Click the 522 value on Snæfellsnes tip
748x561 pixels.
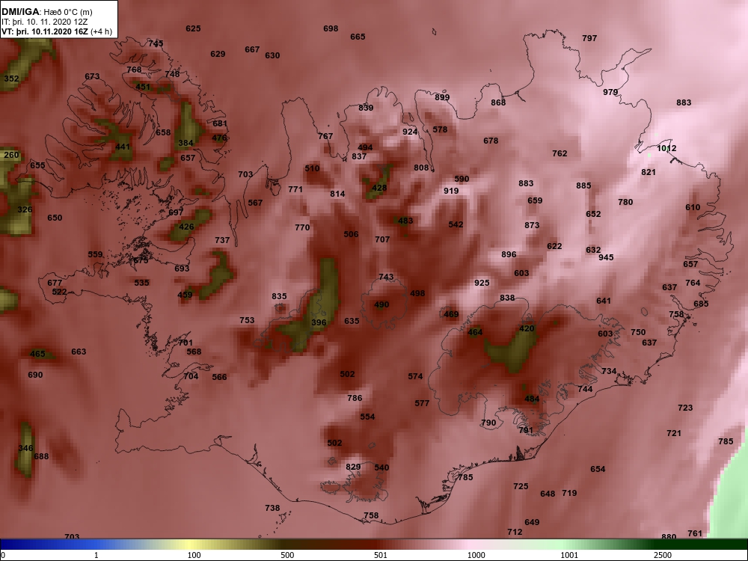coord(59,292)
